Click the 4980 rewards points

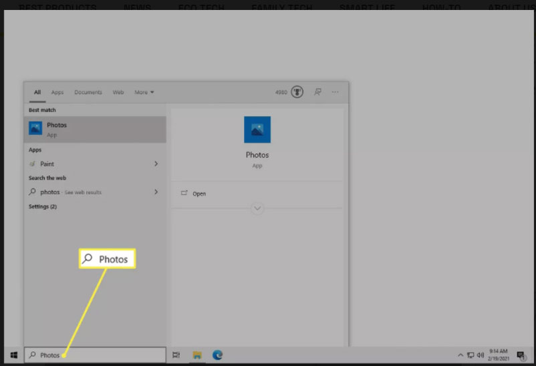pos(281,92)
